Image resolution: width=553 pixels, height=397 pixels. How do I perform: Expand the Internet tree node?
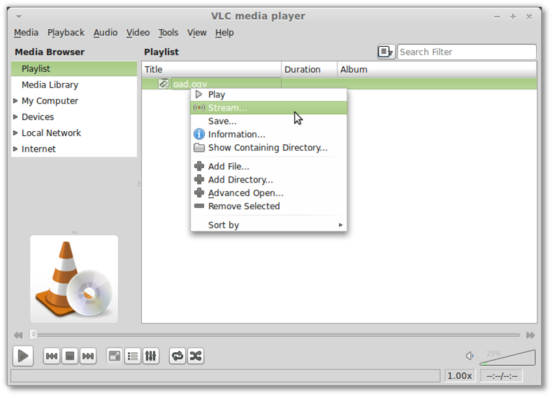15,149
